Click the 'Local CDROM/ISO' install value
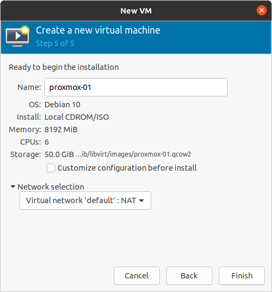272x292 pixels. tap(77, 117)
